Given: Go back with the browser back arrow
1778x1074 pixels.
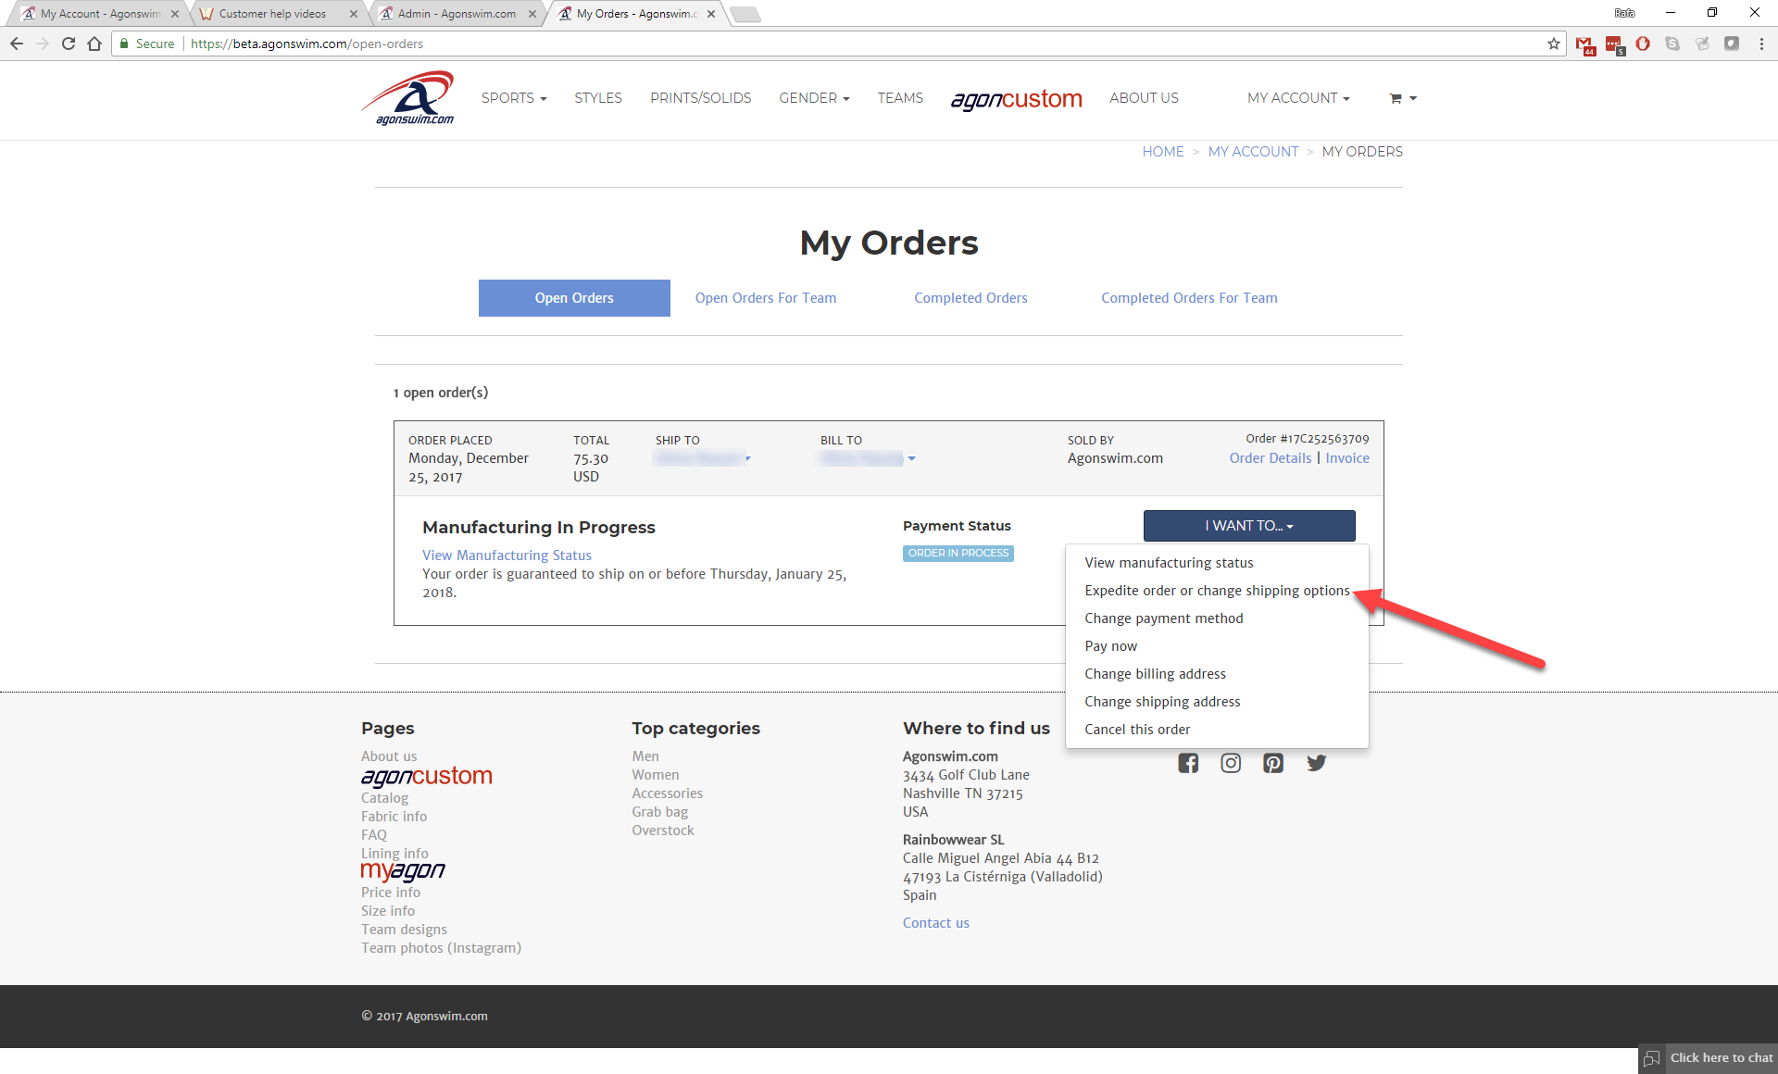Looking at the screenshot, I should pyautogui.click(x=17, y=44).
